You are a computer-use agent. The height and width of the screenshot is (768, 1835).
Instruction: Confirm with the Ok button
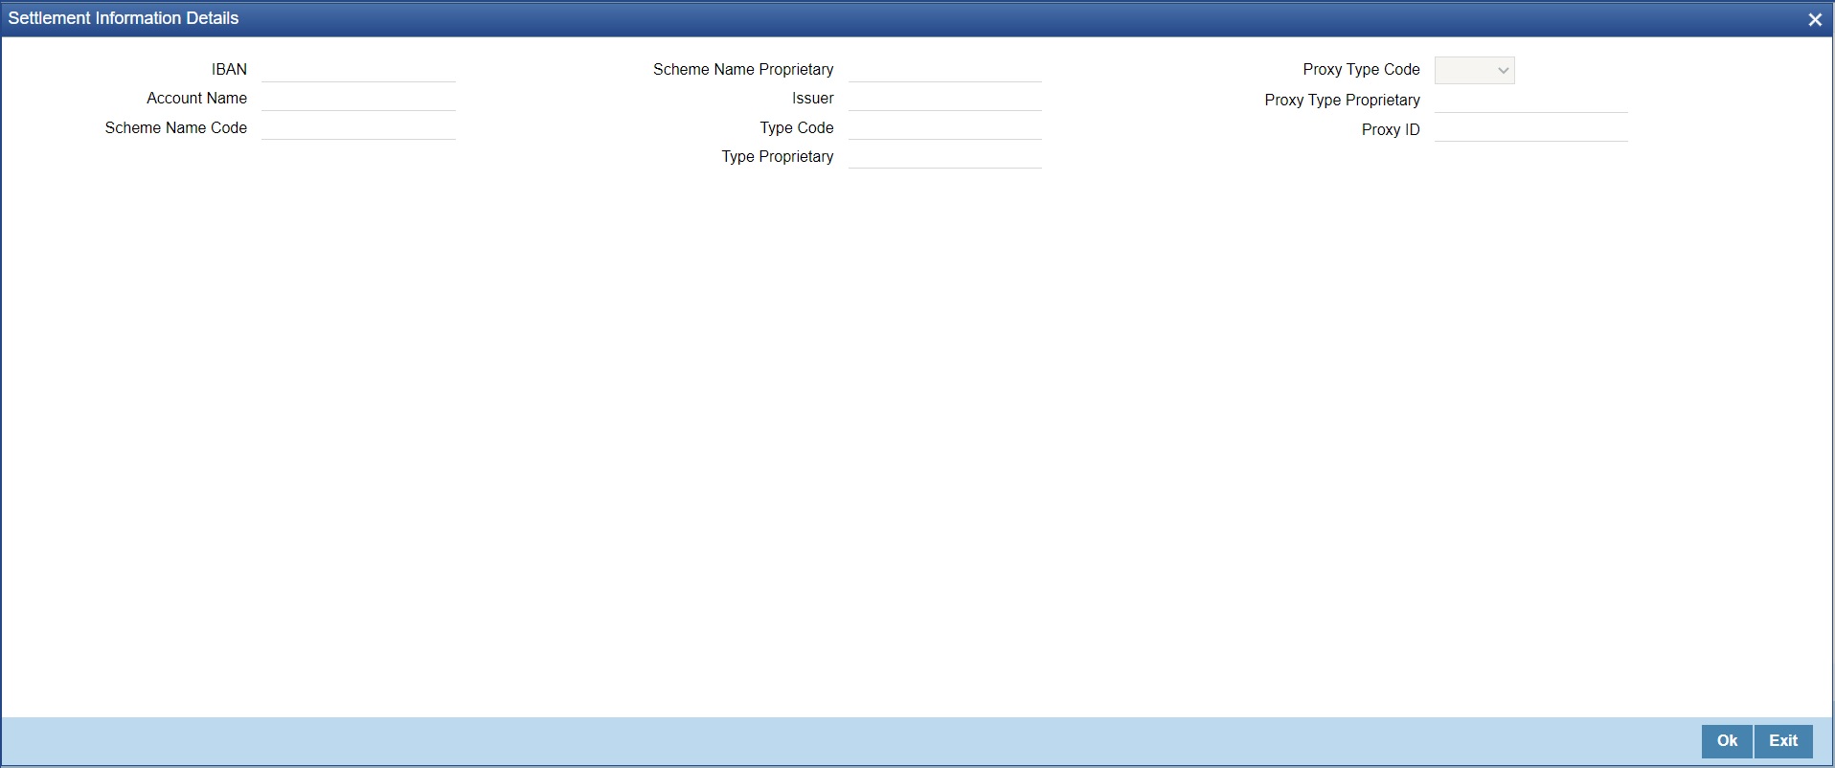tap(1727, 741)
